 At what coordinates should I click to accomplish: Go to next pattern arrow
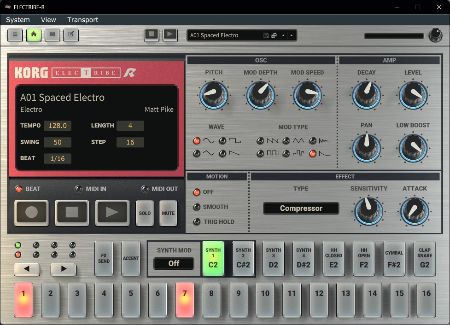[292, 35]
